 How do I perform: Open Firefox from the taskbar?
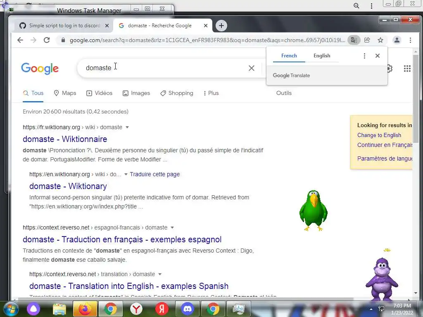(85, 309)
